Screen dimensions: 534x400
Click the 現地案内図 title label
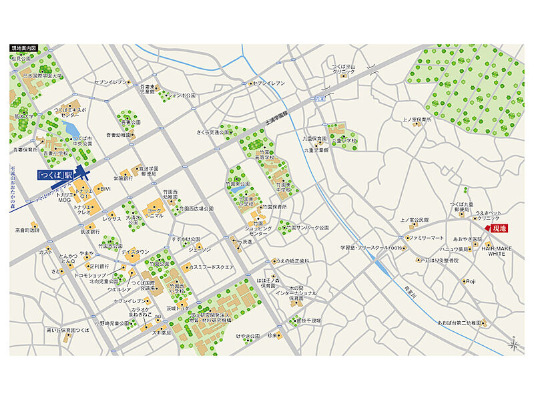coord(24,48)
